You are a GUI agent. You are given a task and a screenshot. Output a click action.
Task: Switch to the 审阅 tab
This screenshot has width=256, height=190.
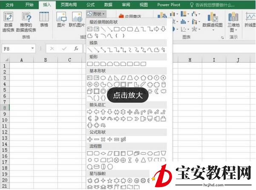pyautogui.click(x=126, y=5)
